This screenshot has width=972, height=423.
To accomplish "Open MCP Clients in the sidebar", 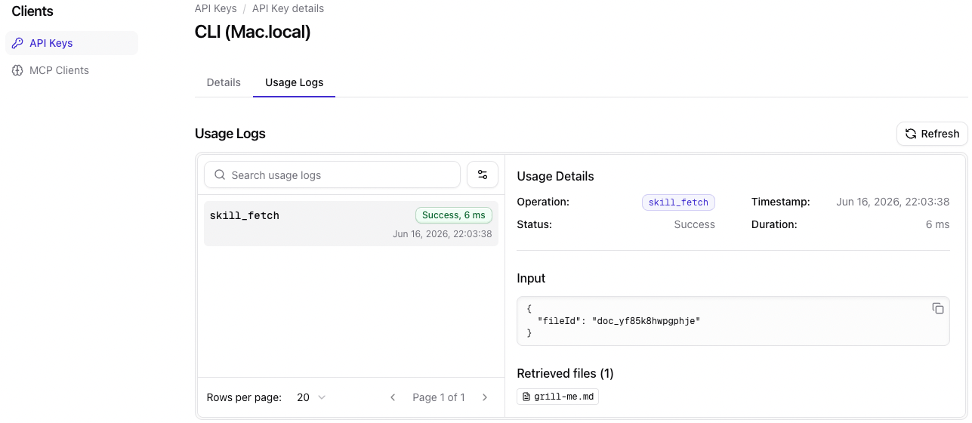I will pos(59,70).
